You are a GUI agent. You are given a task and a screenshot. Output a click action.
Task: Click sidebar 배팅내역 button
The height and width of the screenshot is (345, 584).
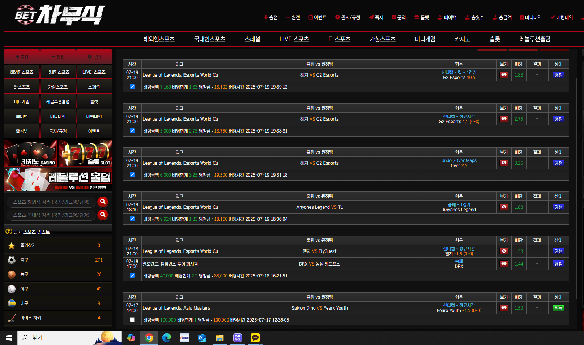(x=94, y=116)
